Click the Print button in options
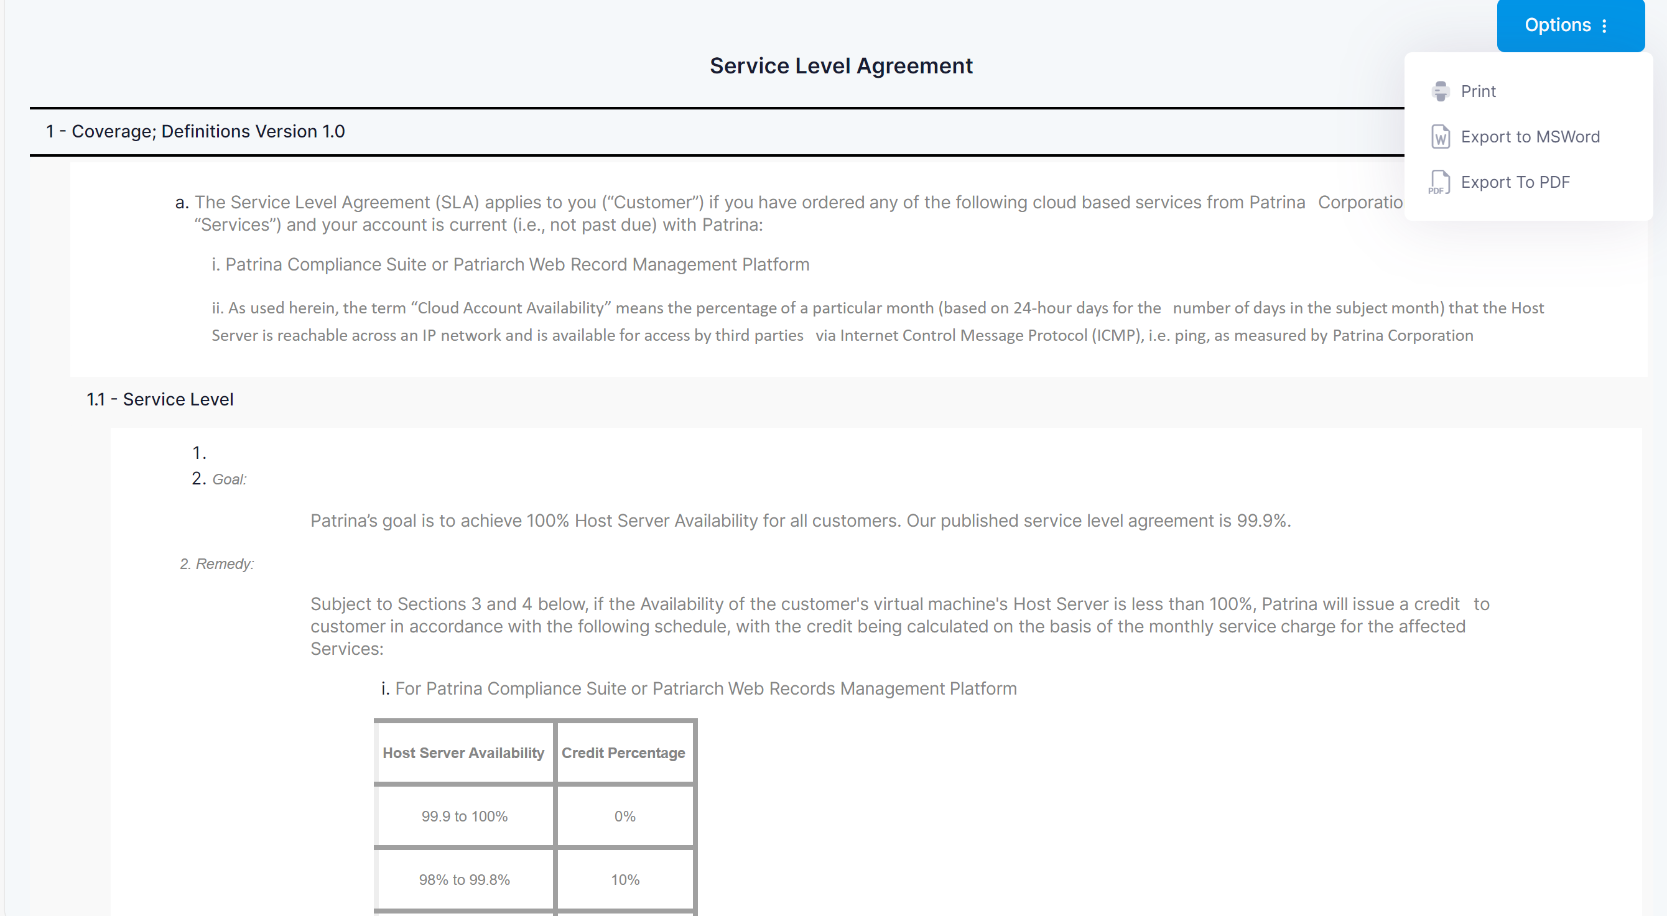1667x916 pixels. [x=1477, y=91]
